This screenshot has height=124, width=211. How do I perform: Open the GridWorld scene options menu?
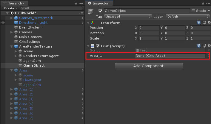pos(81,13)
